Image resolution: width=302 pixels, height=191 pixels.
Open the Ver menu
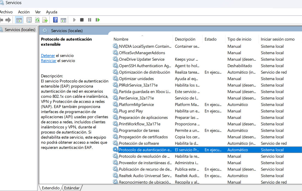click(x=38, y=12)
